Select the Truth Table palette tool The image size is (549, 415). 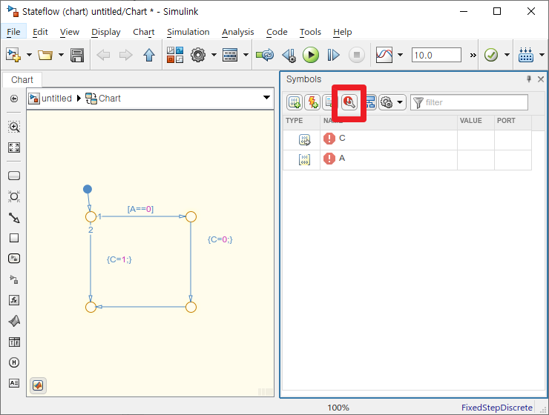pyautogui.click(x=14, y=342)
